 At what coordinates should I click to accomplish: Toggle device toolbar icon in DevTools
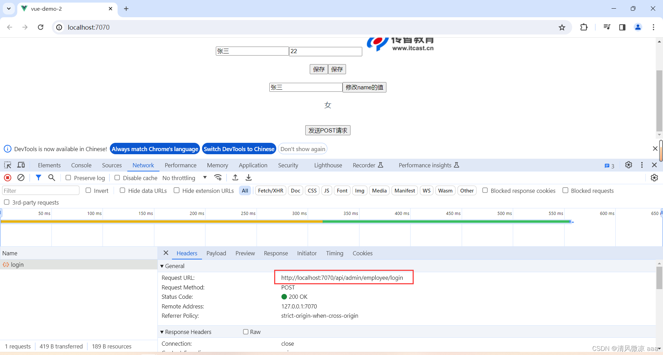(21, 165)
